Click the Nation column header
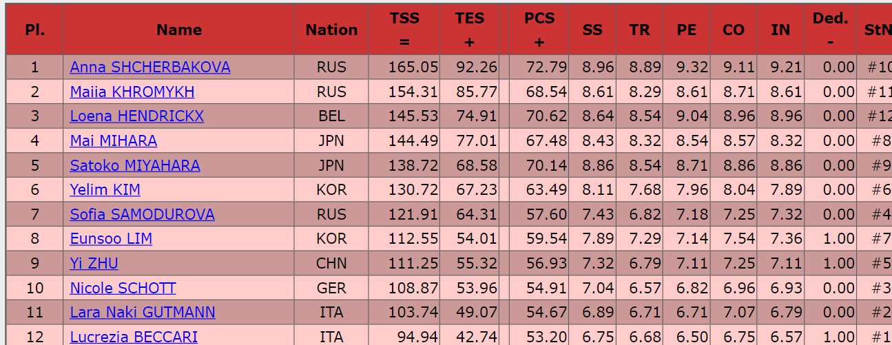The height and width of the screenshot is (345, 892). (x=331, y=30)
